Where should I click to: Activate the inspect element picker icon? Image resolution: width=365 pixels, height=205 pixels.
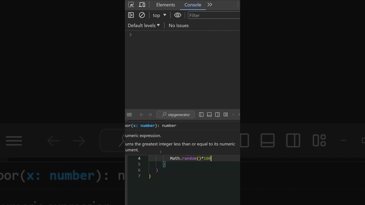coord(131,5)
